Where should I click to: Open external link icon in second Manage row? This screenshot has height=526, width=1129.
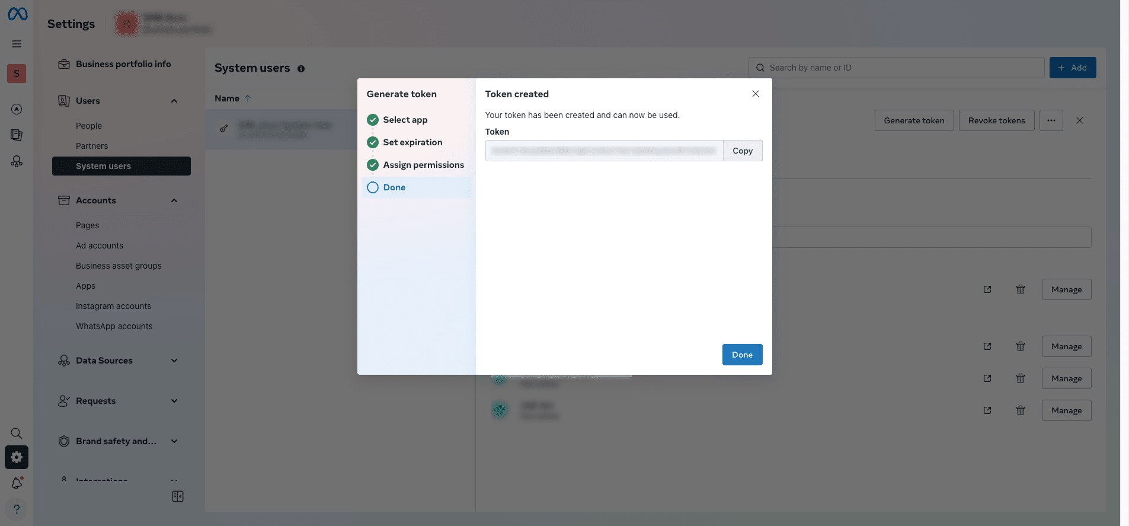987,346
